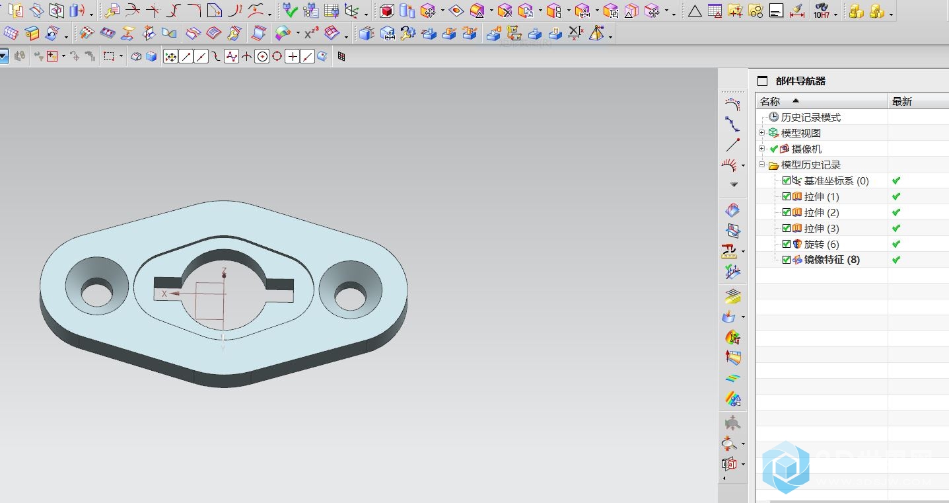Open the selection rectangle dropdown arrow

click(122, 57)
